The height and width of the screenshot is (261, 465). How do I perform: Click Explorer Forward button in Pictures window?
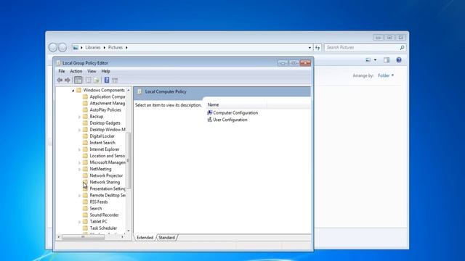(x=62, y=47)
